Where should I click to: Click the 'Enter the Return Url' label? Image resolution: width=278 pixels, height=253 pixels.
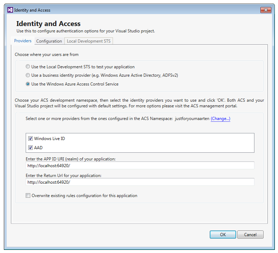click(63, 175)
